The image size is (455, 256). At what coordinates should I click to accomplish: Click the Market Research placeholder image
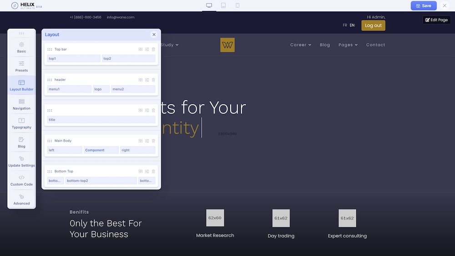pos(215,218)
